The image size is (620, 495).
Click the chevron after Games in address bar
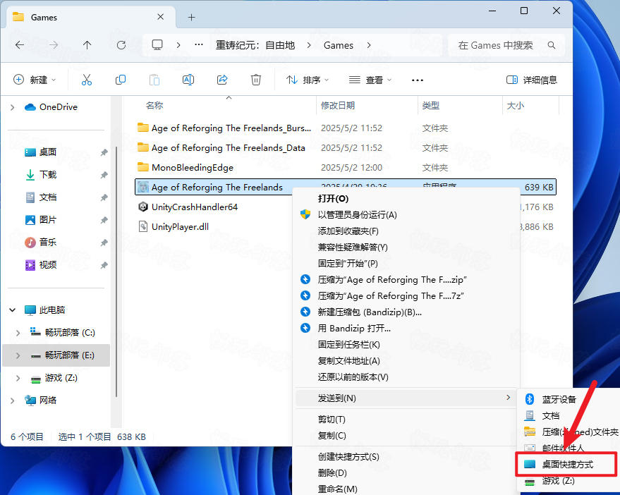click(369, 45)
